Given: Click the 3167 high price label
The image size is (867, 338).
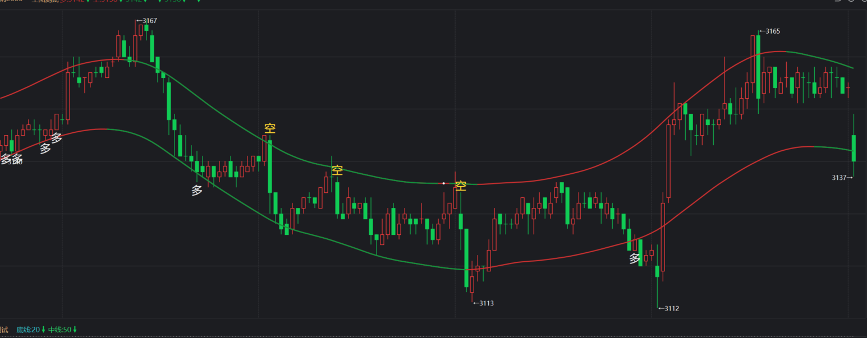Looking at the screenshot, I should [147, 21].
